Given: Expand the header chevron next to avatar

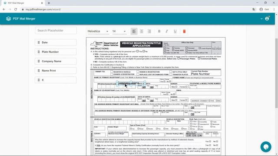Looking at the screenshot, I should pyautogui.click(x=261, y=19).
